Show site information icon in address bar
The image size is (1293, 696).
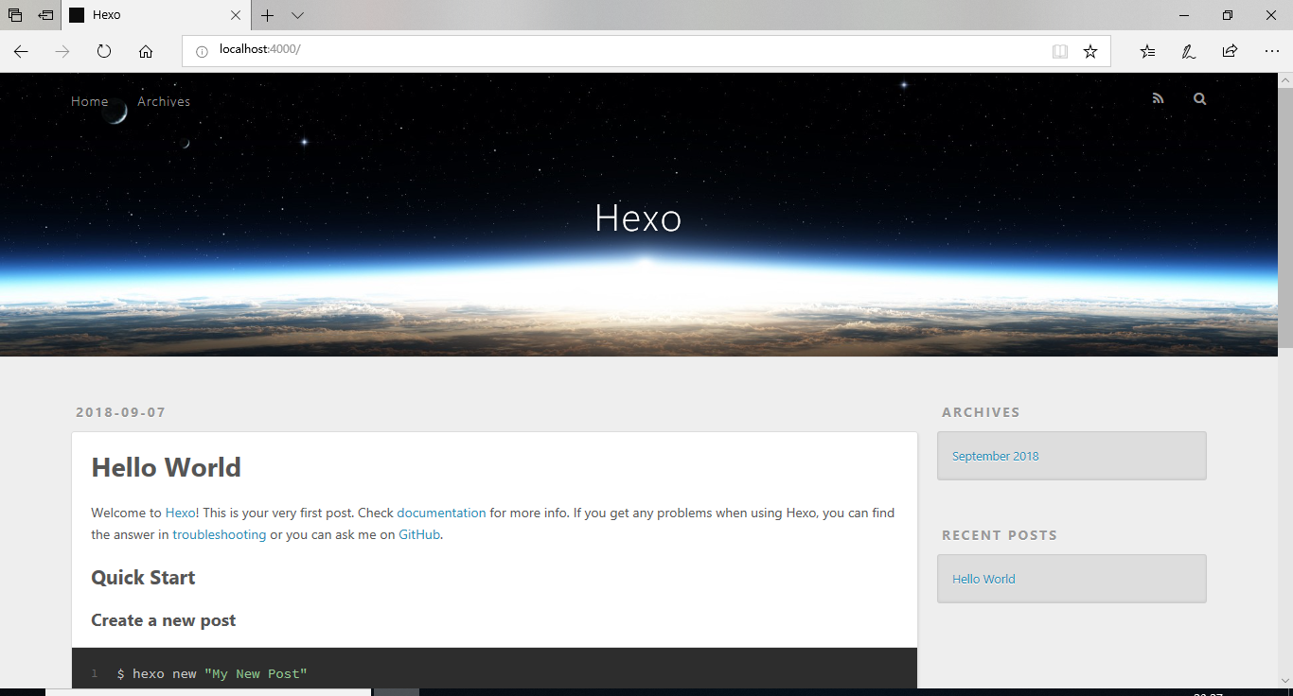tap(201, 51)
